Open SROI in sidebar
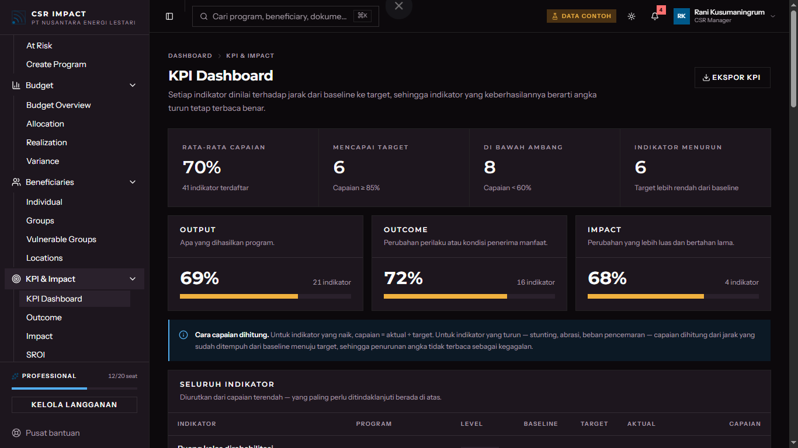 click(36, 355)
